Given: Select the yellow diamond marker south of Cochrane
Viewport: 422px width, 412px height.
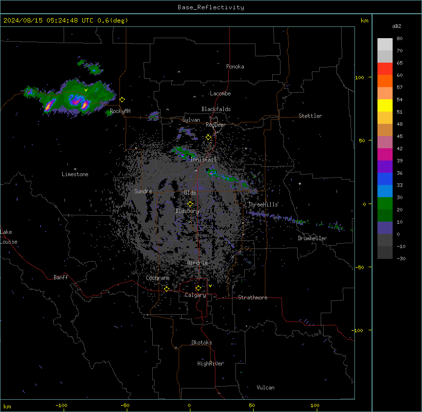Looking at the screenshot, I should 166,289.
